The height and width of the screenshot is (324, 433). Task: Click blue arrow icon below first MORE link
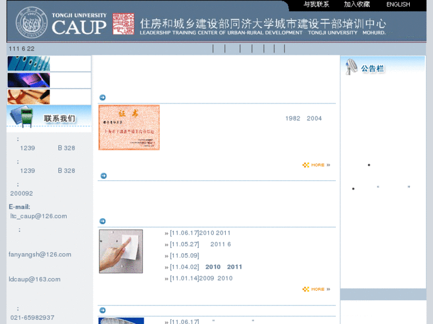tap(104, 176)
